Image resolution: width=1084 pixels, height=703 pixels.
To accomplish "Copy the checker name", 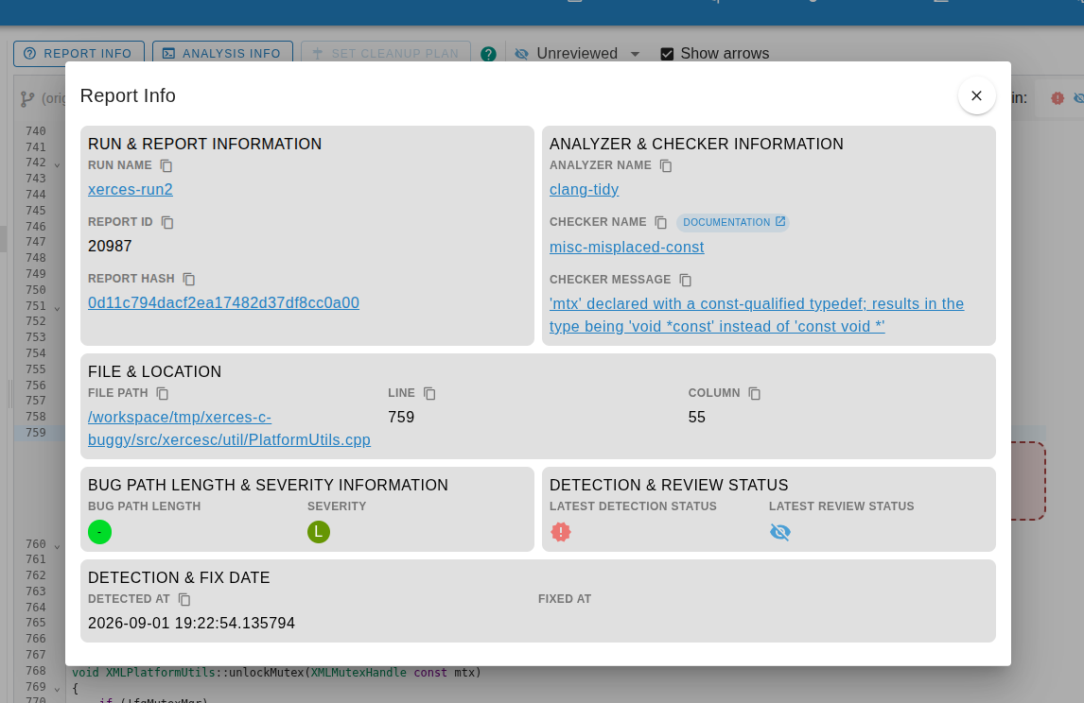I will click(x=661, y=222).
